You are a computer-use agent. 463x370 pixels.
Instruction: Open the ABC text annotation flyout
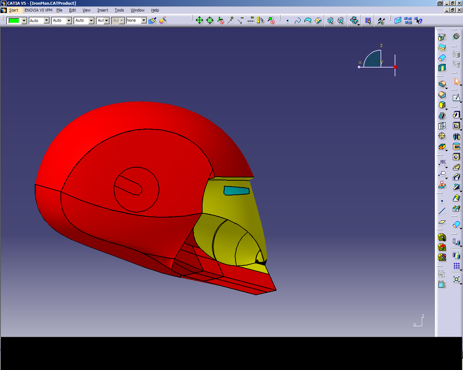point(443,163)
